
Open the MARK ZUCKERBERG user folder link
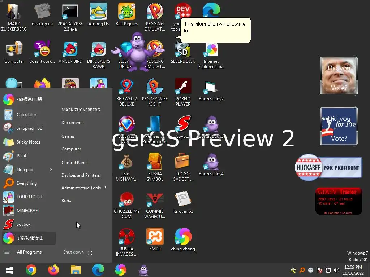[x=81, y=110]
